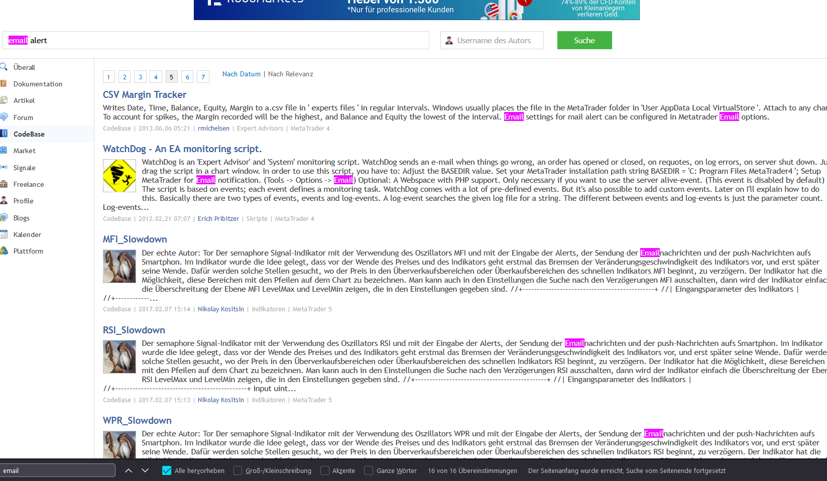The width and height of the screenshot is (827, 481).
Task: Click 'Expert Advisors' tag under CSV Margin Tracker
Action: click(x=260, y=128)
